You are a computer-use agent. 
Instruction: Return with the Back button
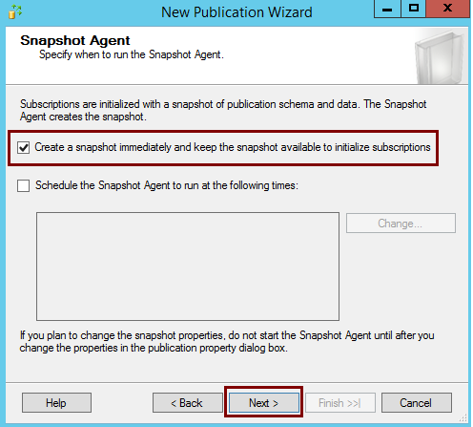coord(187,402)
